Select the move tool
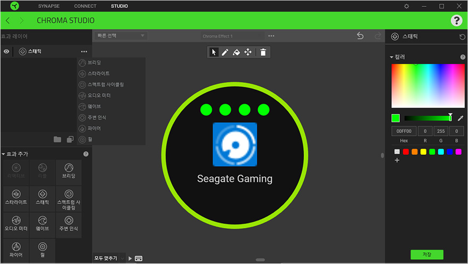The height and width of the screenshot is (264, 468). [x=248, y=52]
